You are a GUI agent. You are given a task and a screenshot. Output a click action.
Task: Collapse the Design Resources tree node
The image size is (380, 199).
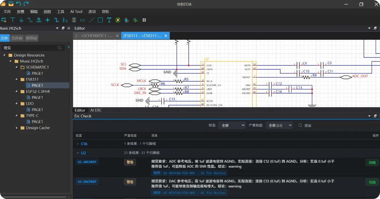pos(4,55)
